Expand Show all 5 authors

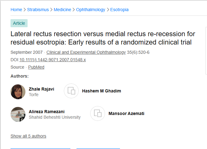(28, 136)
